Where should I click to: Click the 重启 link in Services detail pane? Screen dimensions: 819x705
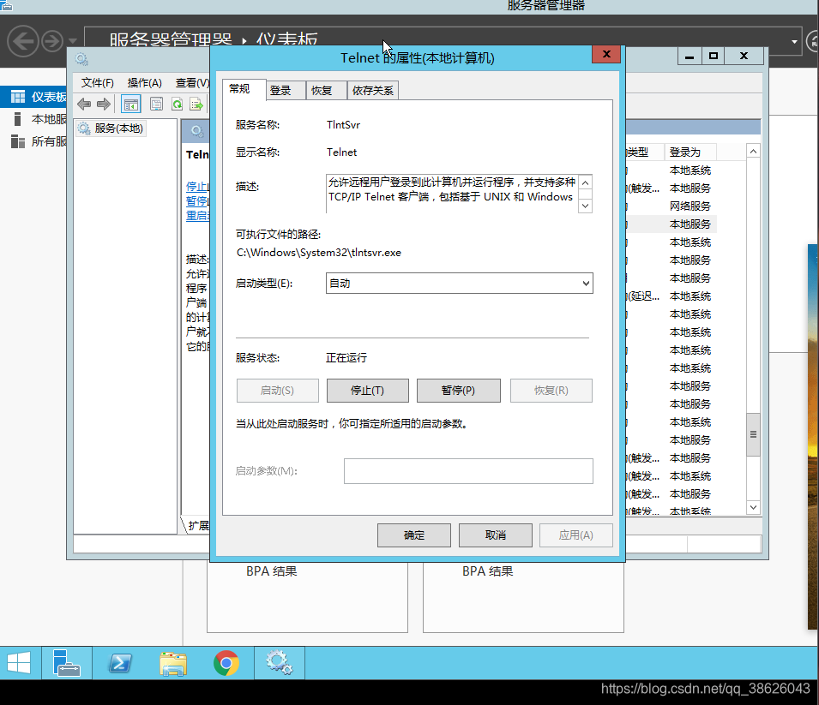tap(197, 216)
